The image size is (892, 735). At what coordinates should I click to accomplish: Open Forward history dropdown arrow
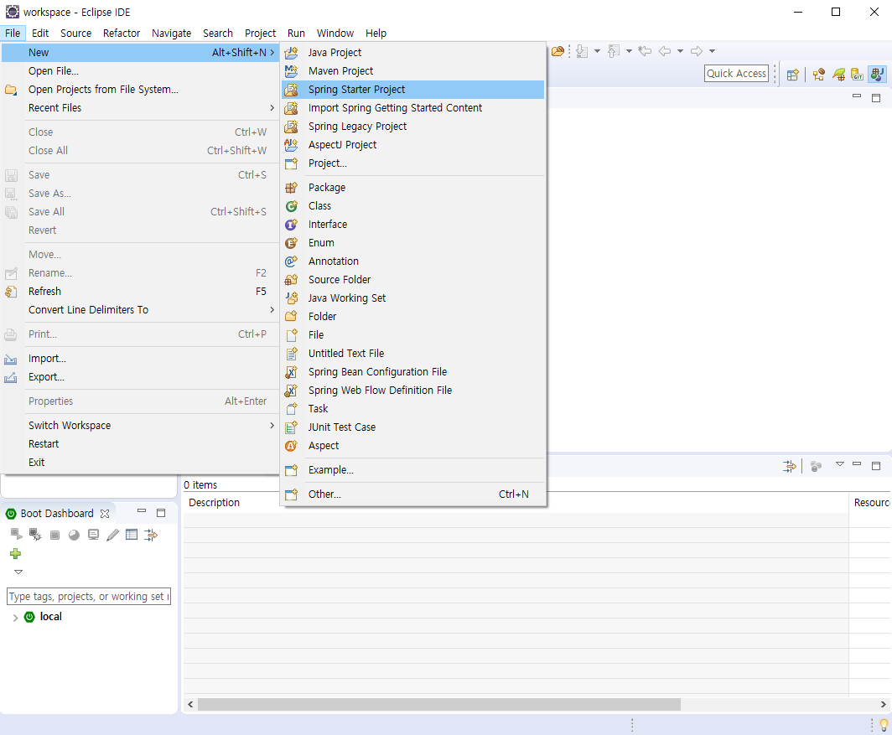(x=713, y=51)
